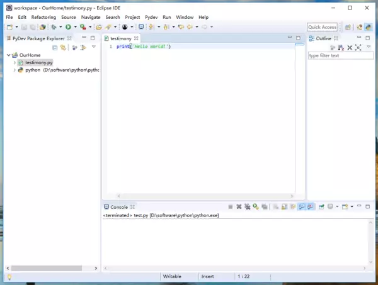Click the Relaunch icon in Console toolbar
Image resolution: width=378 pixels, height=285 pixels.
[256, 206]
